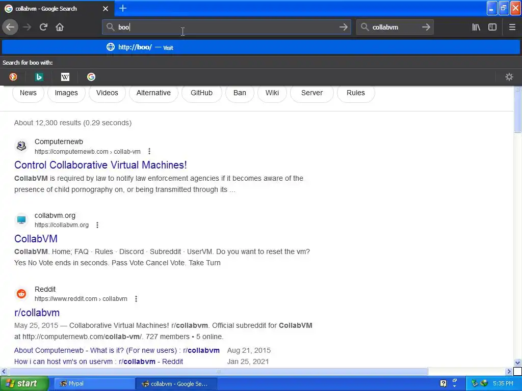Click the horizontal scrollbar right arrow
The width and height of the screenshot is (522, 391).
coord(509,371)
